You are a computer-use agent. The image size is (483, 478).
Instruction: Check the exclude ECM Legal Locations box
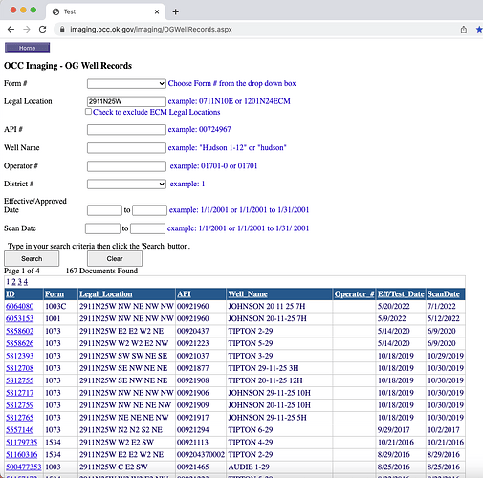click(88, 112)
